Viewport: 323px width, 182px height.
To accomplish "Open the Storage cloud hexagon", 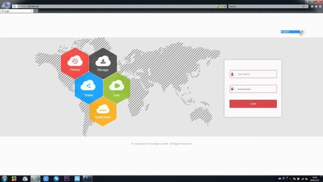I will tap(103, 64).
